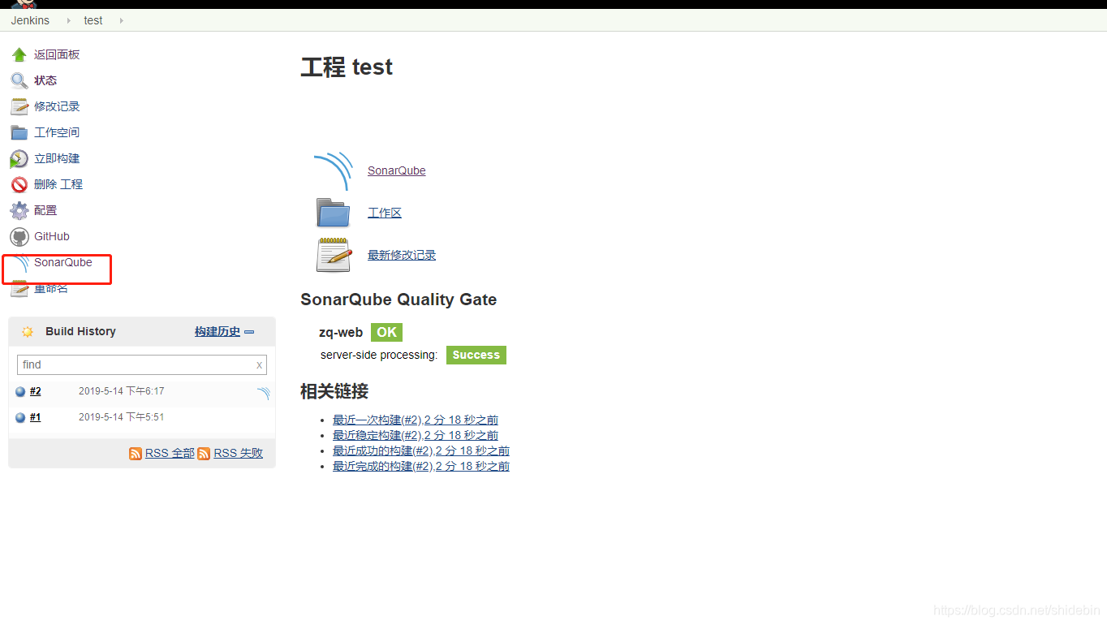This screenshot has width=1107, height=625.
Task: Click the RSS feed icon beside RSS 失败
Action: click(x=204, y=454)
